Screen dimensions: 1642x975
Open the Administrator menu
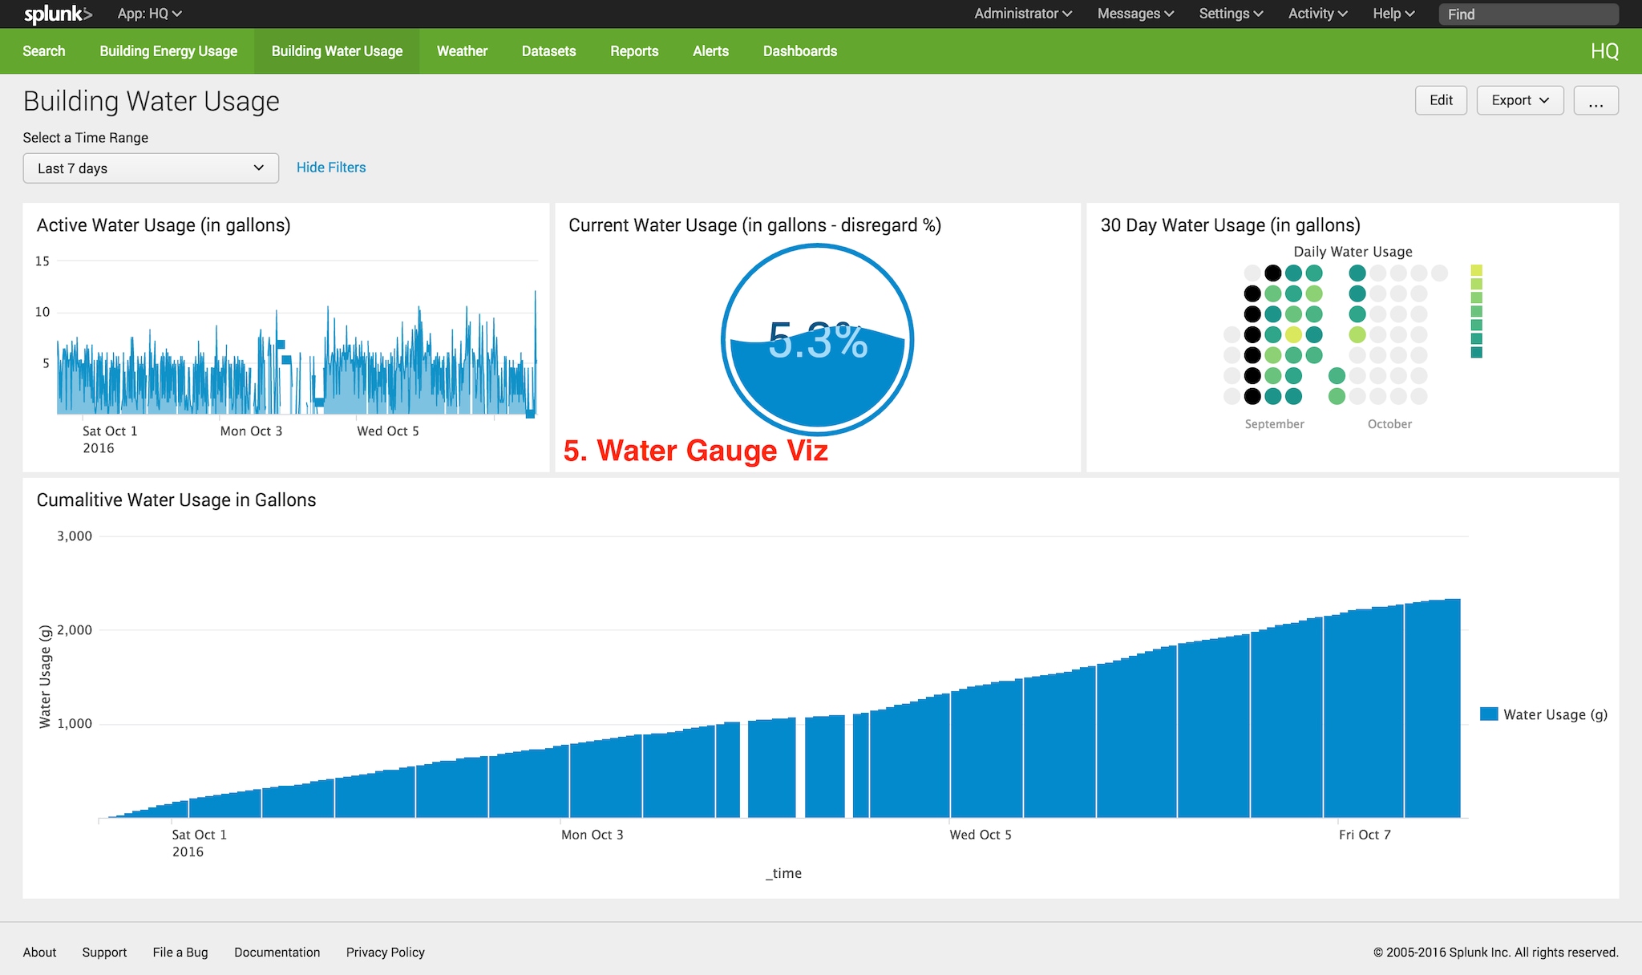pos(1023,14)
